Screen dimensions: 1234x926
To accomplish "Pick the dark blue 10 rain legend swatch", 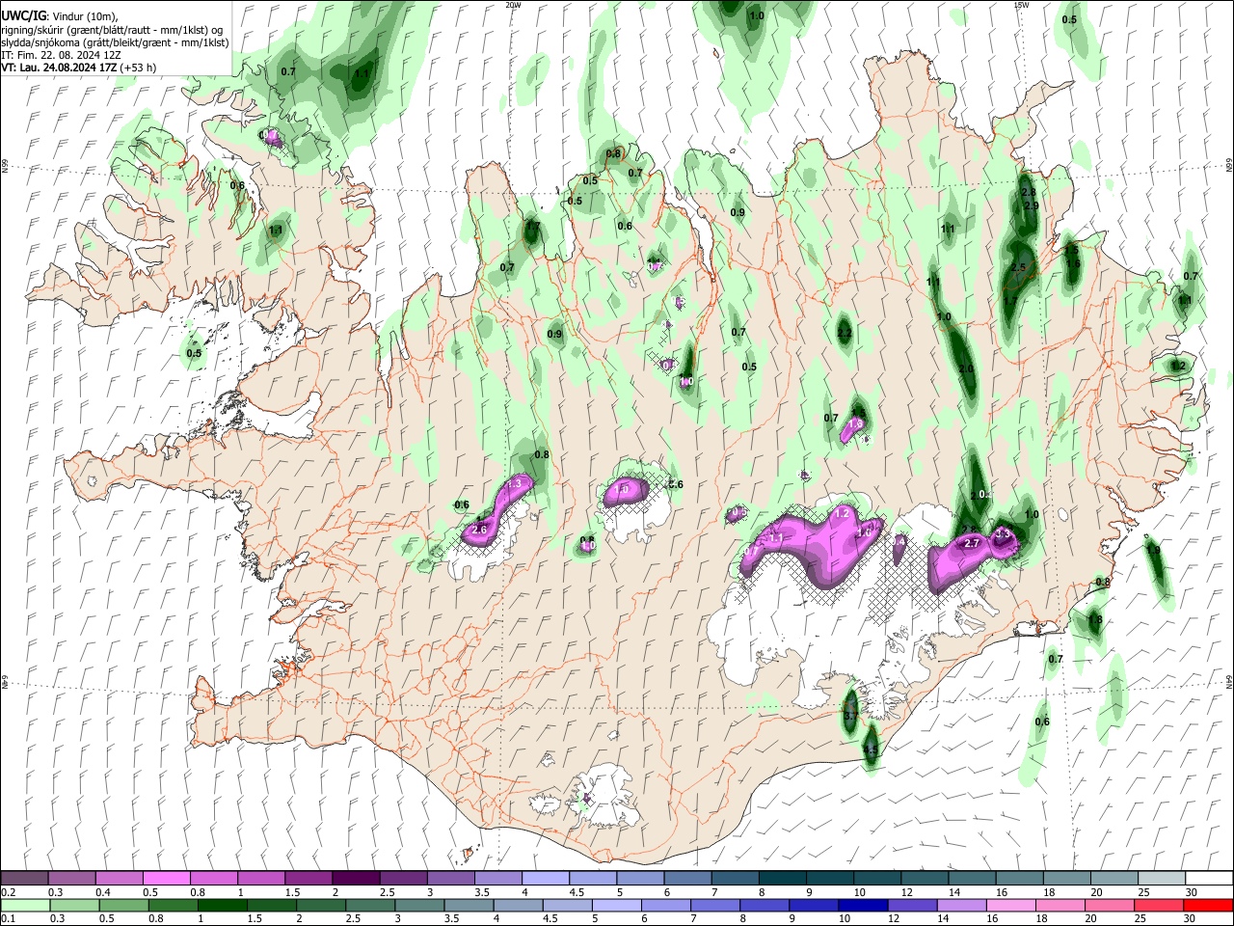I will (x=861, y=906).
